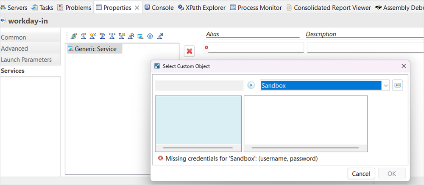Add service with green @ bell icon

pyautogui.click(x=74, y=36)
